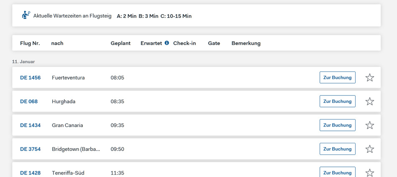Open flight number DE 1456
This screenshot has height=177, width=397.
tap(31, 77)
